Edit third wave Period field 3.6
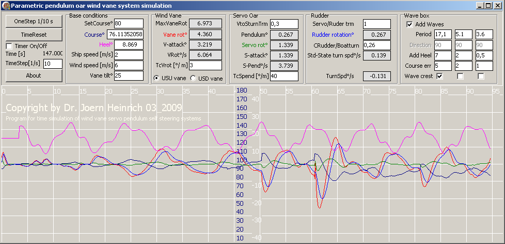Image resolution: width=505 pixels, height=244 pixels. [x=484, y=35]
